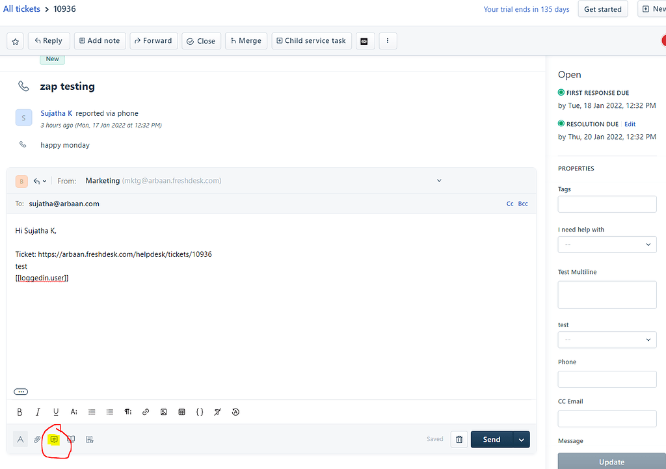Click the Tags input field

coord(607,204)
